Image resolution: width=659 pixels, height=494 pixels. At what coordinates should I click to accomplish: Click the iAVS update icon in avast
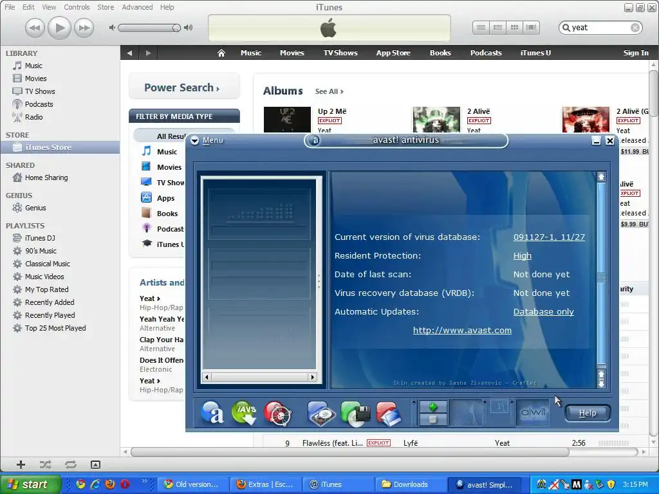coord(244,412)
